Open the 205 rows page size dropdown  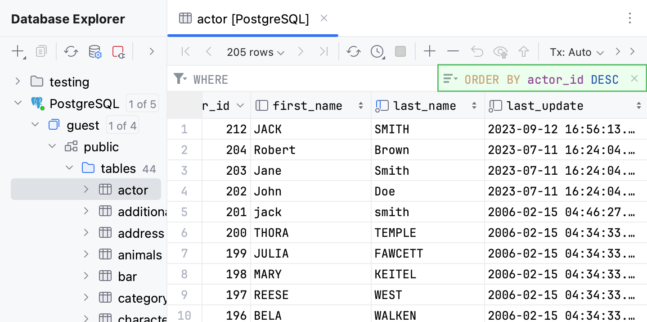(x=255, y=52)
